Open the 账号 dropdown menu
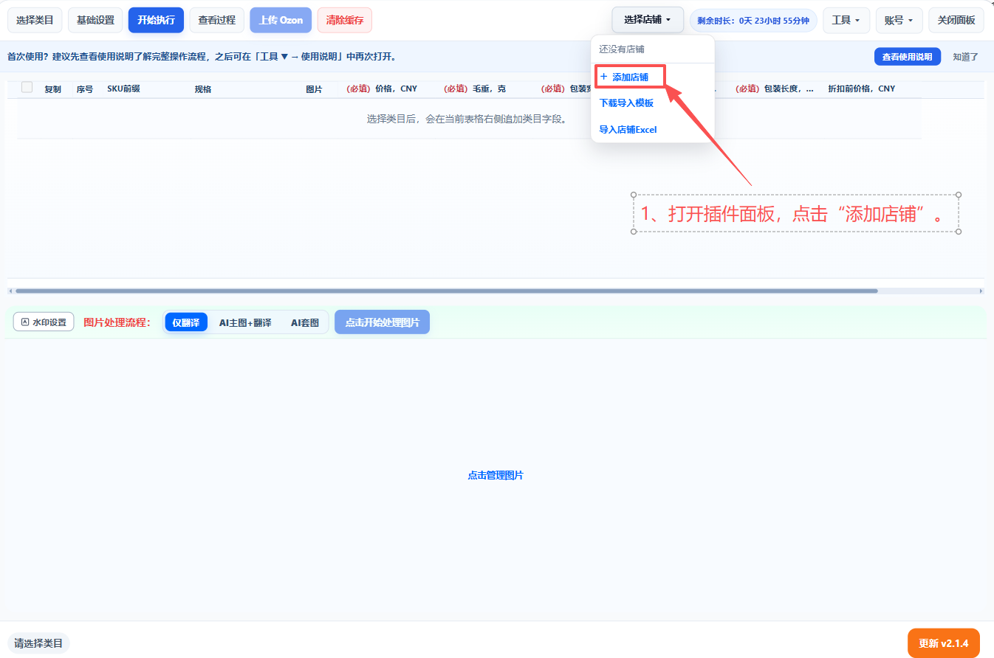994x658 pixels. (899, 20)
